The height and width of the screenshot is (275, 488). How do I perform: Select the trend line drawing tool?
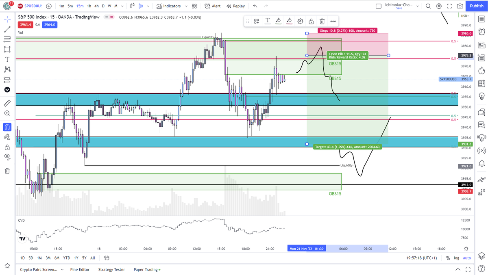click(7, 29)
